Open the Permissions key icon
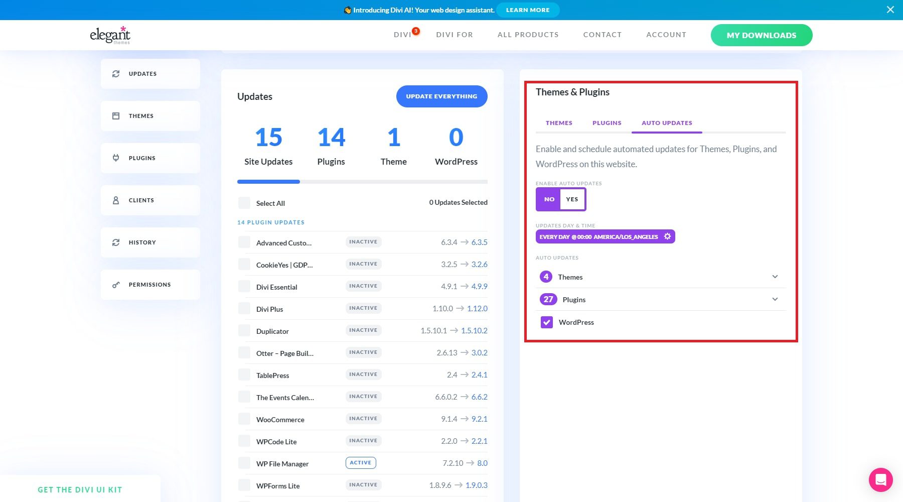The width and height of the screenshot is (903, 502). 116,284
